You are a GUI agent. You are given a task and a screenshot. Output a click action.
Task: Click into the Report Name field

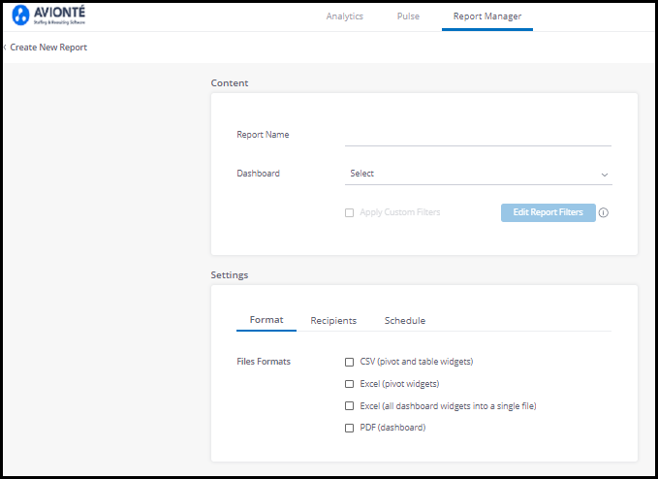478,136
